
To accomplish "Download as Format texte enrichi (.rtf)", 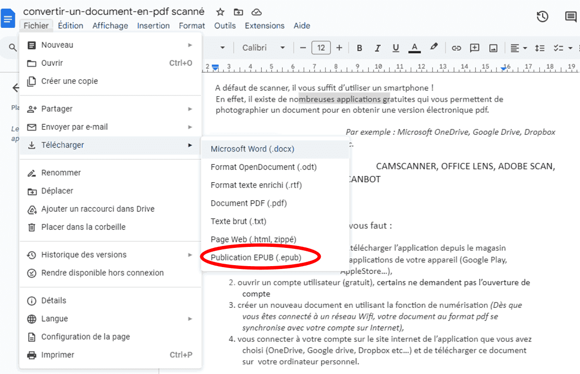I will point(275,185).
